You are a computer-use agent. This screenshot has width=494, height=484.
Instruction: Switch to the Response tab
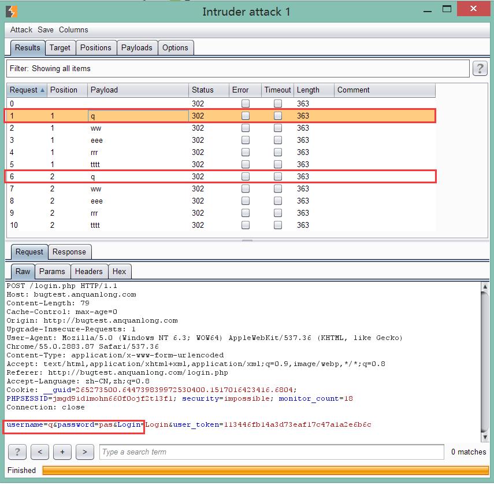click(x=69, y=252)
